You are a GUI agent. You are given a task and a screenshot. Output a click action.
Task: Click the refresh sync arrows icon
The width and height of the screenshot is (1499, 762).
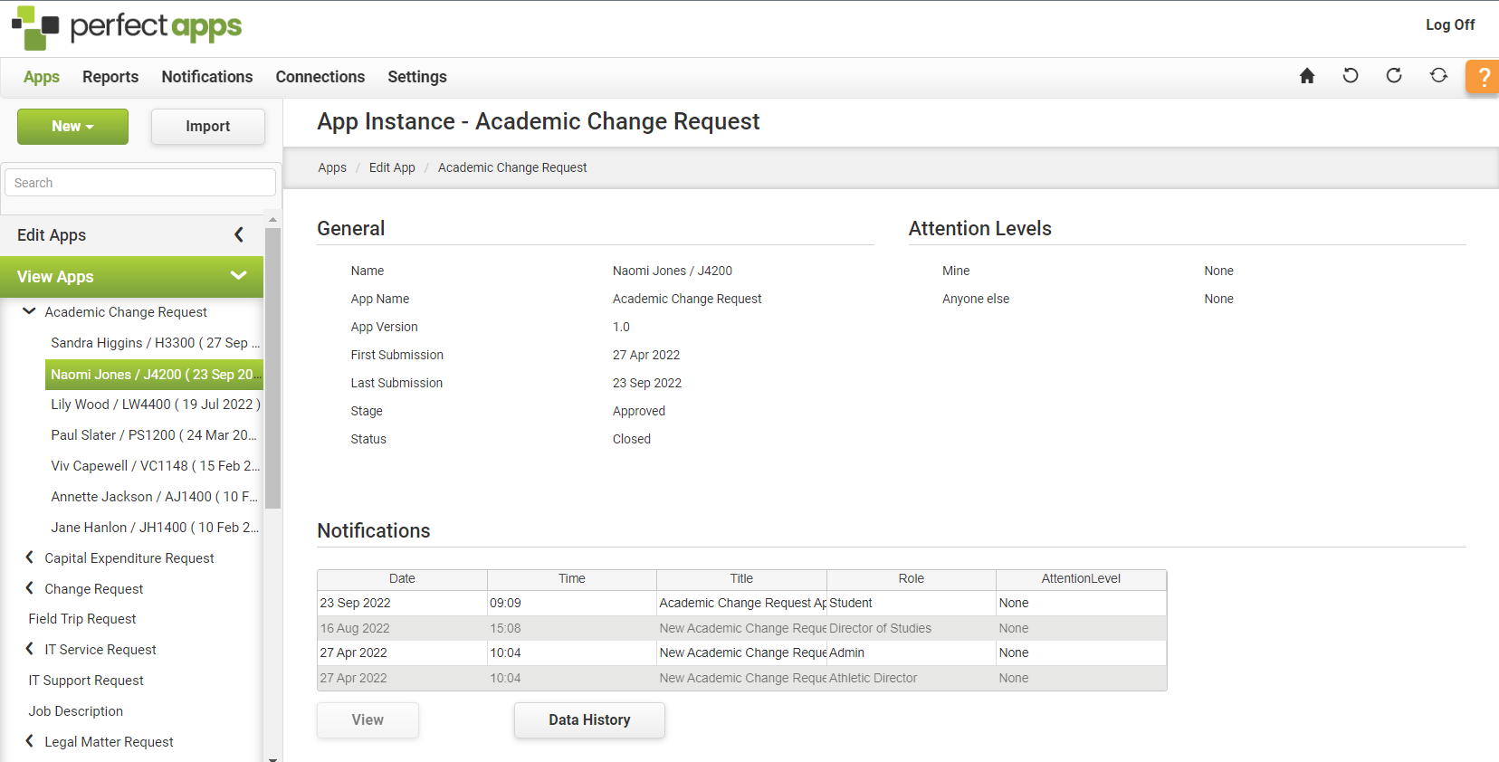pos(1438,76)
